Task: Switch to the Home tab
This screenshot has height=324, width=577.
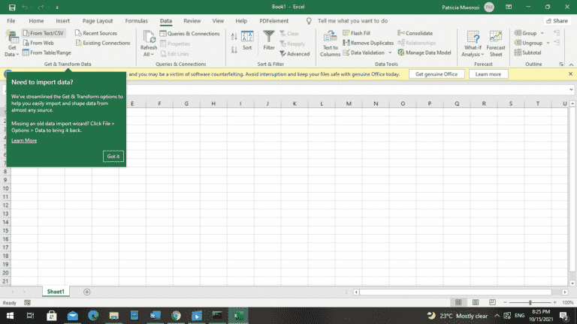Action: click(36, 21)
